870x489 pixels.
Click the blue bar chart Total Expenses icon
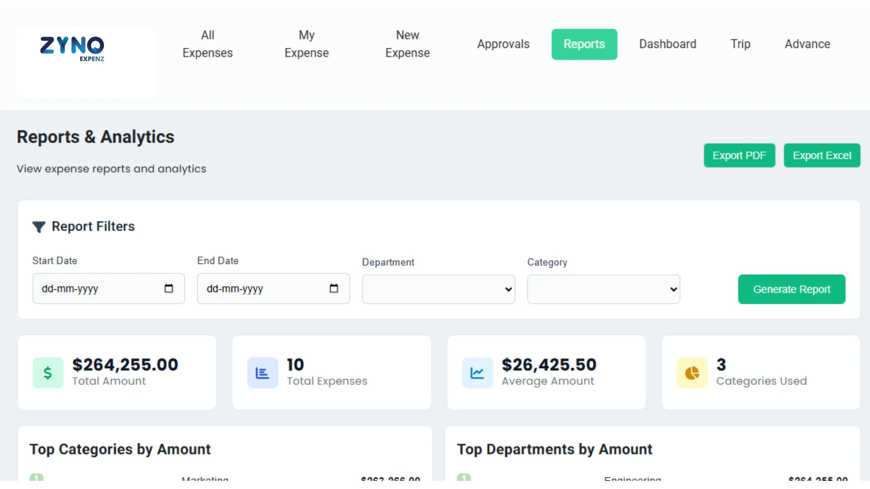[262, 373]
